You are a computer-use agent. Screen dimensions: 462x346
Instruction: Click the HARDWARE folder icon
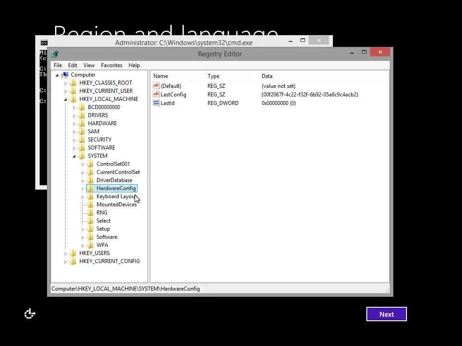tap(82, 123)
